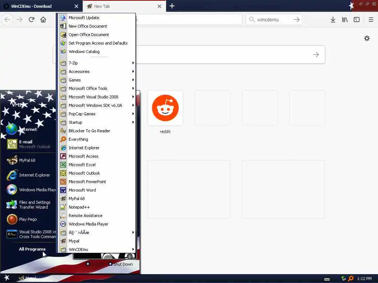378x283 pixels.
Task: Reload the page with the refresh icon
Action: [x=31, y=20]
